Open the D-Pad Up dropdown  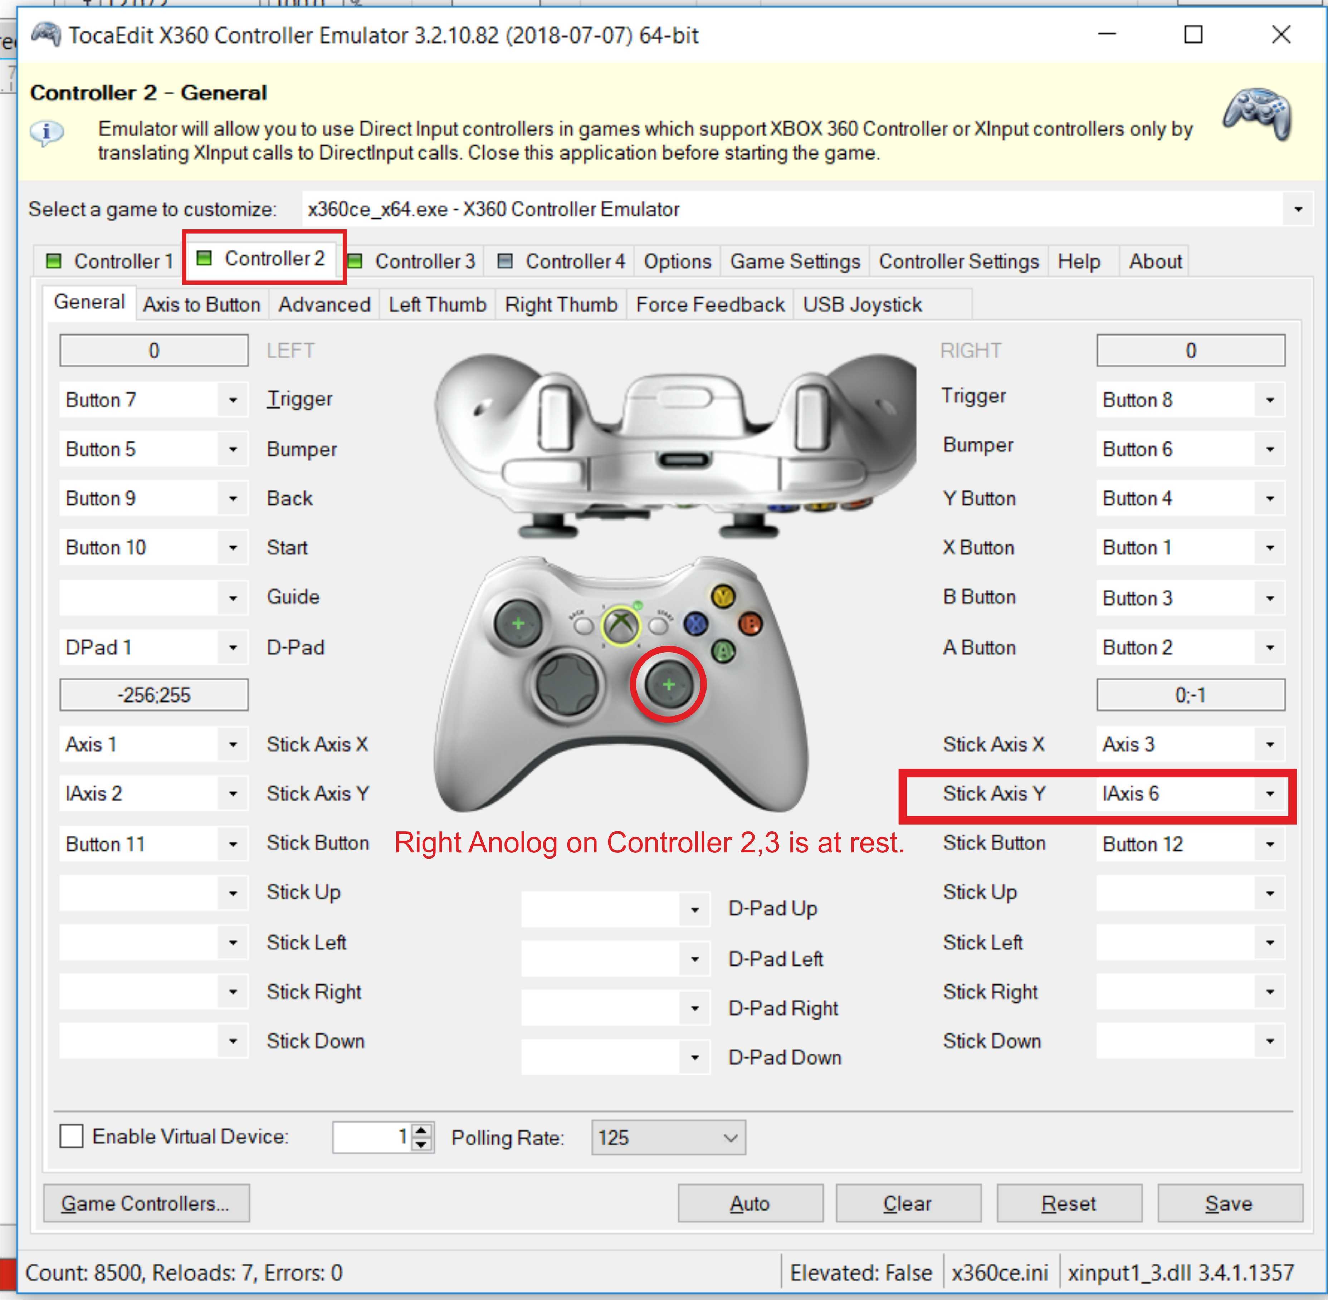[694, 909]
